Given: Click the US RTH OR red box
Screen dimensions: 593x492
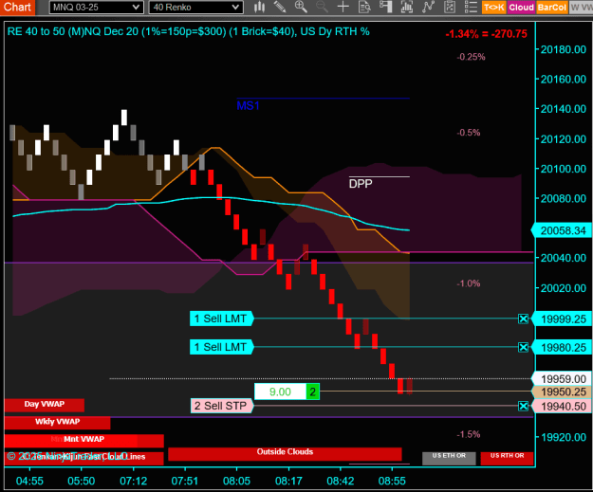Looking at the screenshot, I should pyautogui.click(x=508, y=459).
